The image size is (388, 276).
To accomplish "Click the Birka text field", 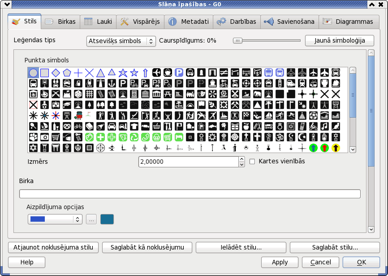I will tap(190, 194).
